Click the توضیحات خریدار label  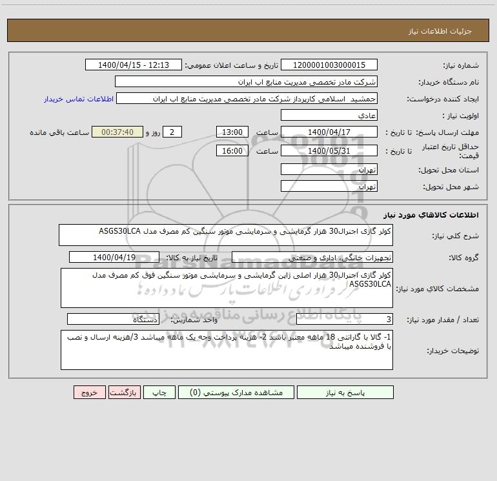pos(453,351)
